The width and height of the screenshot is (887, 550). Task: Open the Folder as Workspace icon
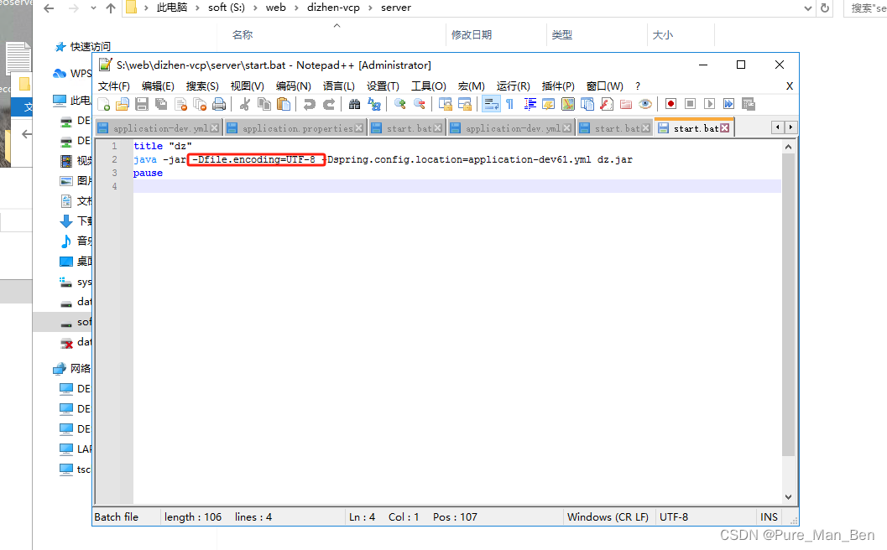(x=626, y=104)
